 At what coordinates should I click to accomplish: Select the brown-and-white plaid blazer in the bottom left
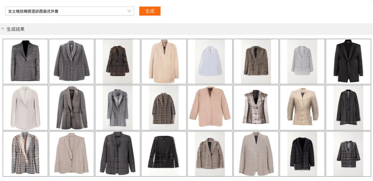pos(25,154)
